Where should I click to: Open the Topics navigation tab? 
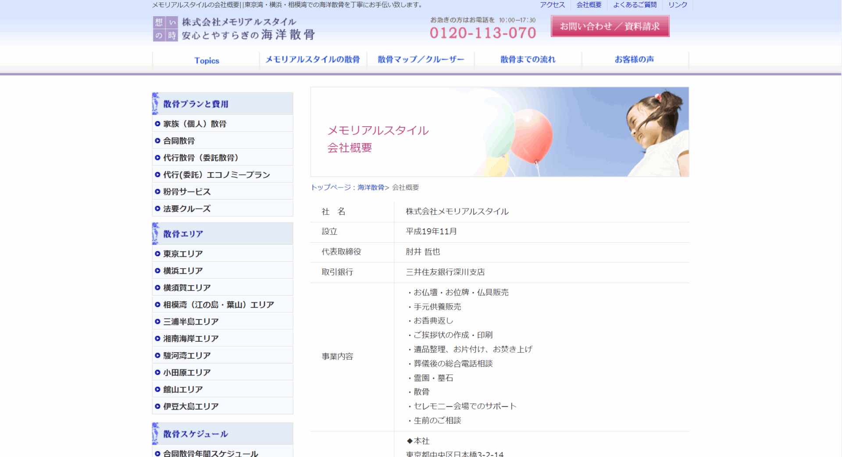pyautogui.click(x=207, y=60)
